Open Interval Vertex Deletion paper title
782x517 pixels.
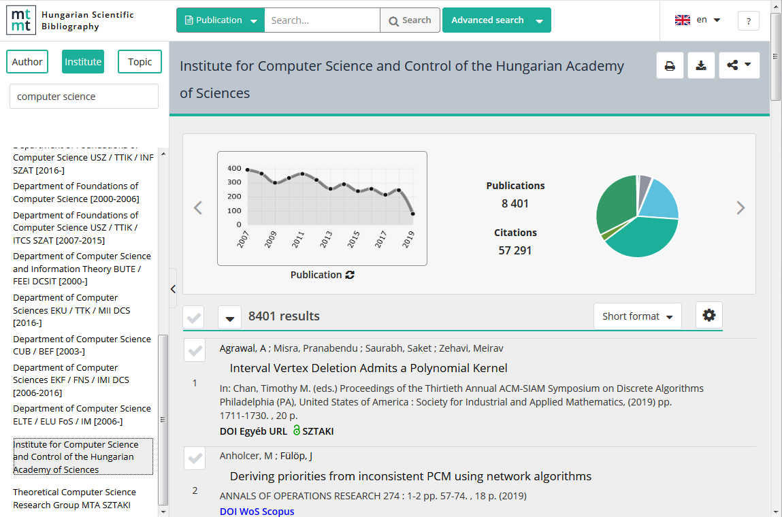click(x=369, y=369)
